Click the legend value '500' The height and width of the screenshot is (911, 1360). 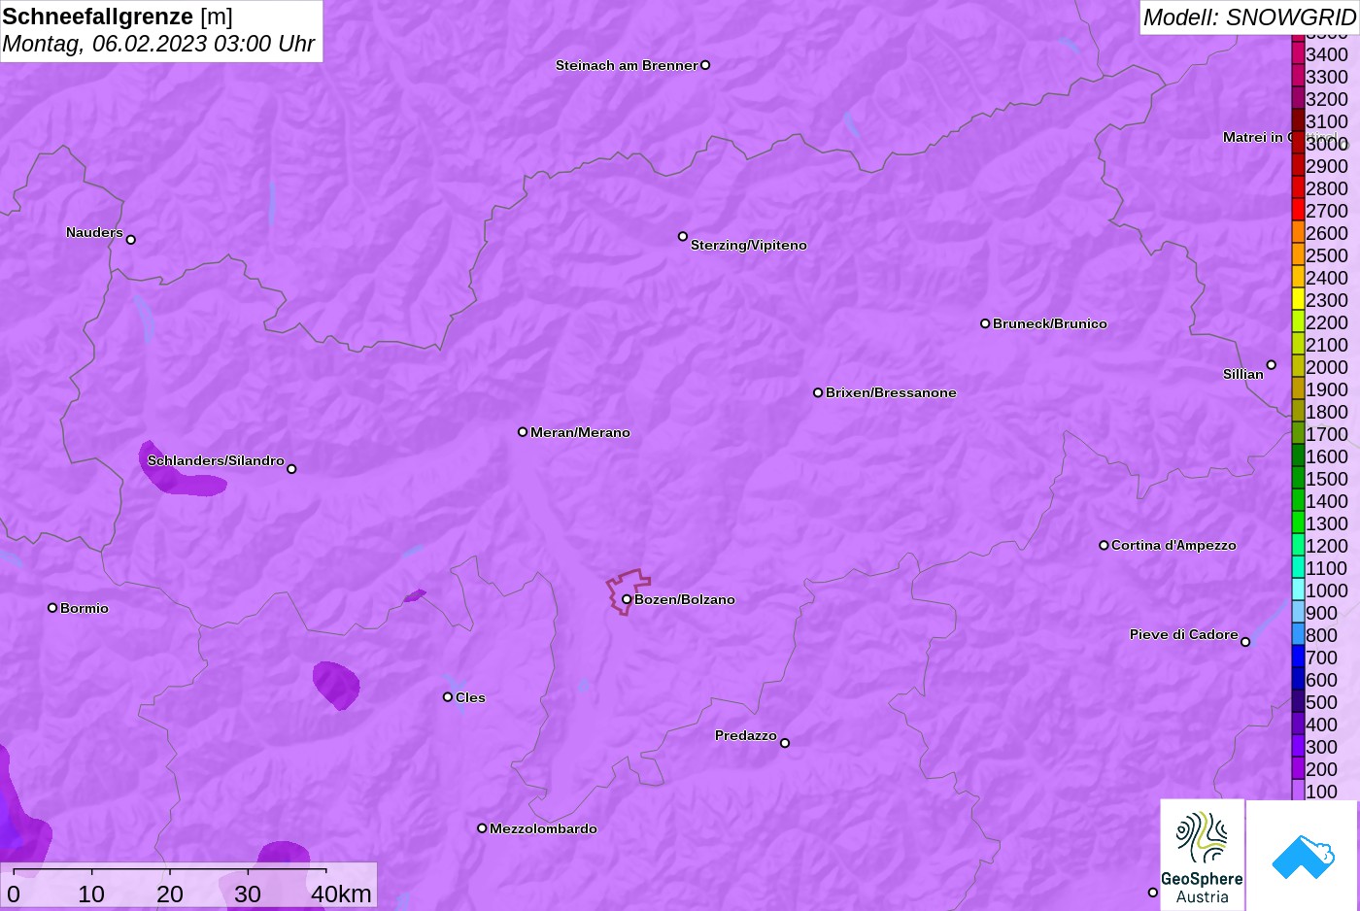1321,702
